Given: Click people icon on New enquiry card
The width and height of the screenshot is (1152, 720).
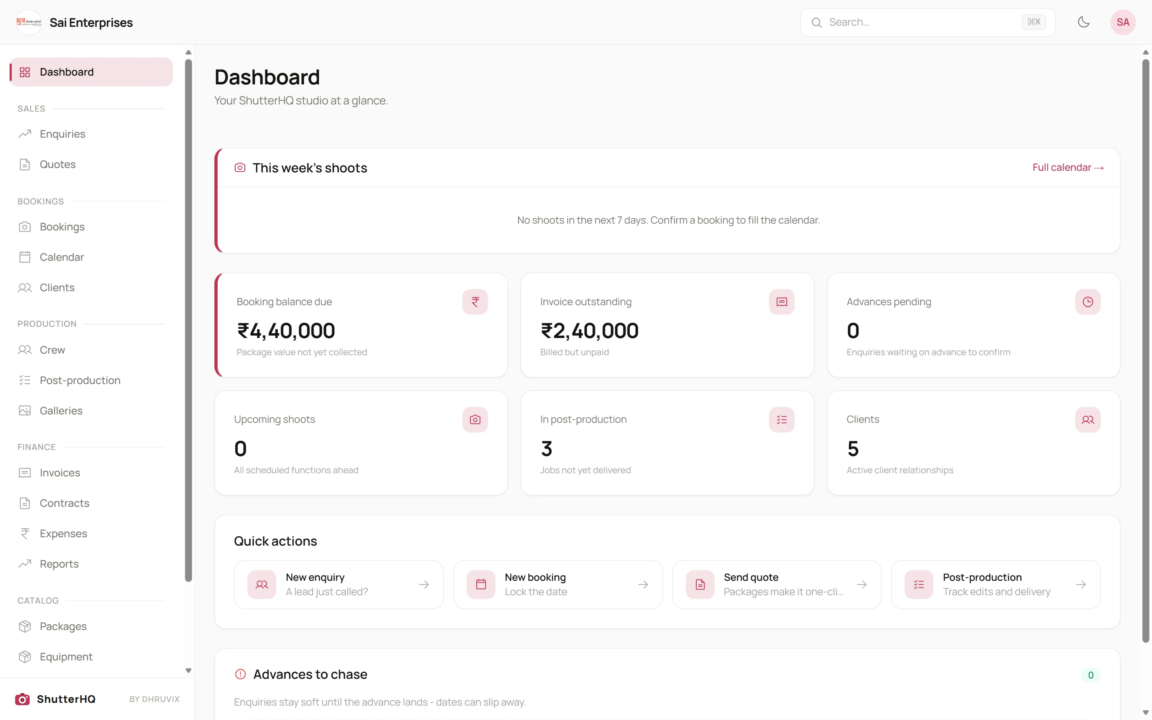Looking at the screenshot, I should 262,584.
